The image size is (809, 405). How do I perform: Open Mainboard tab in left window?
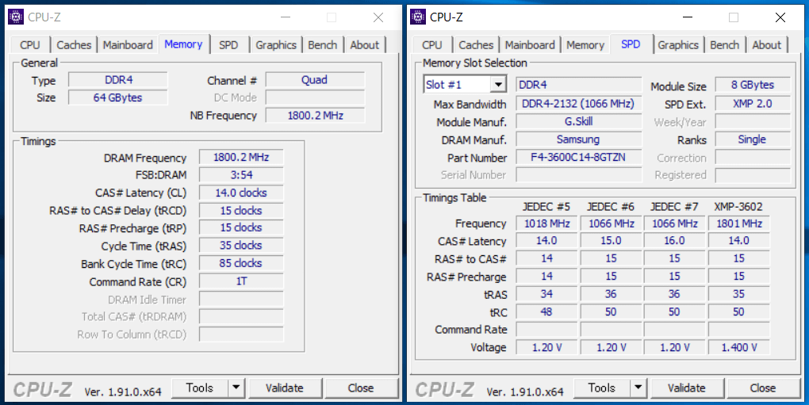128,45
